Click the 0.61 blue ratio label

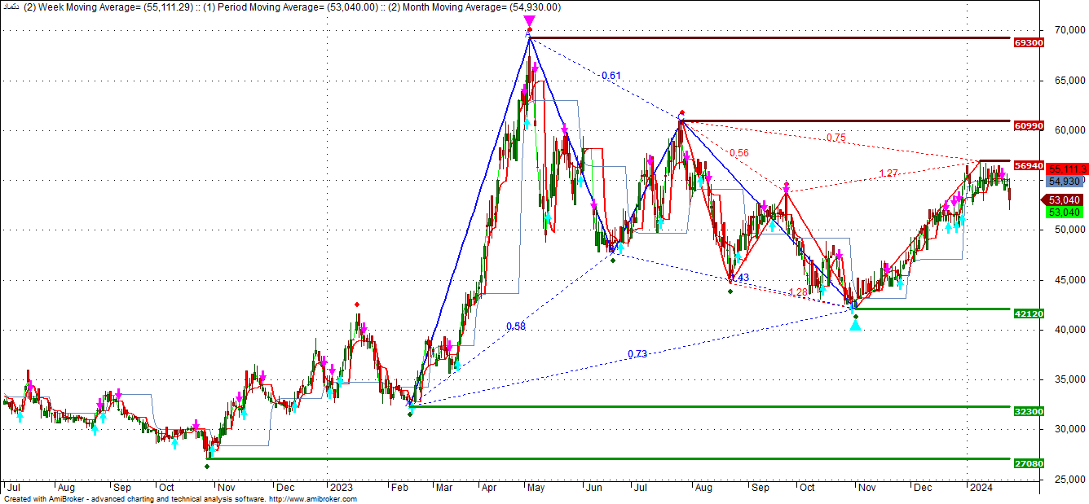point(611,76)
